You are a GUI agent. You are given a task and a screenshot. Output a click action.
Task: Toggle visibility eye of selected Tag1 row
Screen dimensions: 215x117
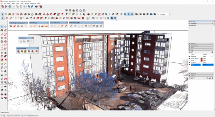190,65
